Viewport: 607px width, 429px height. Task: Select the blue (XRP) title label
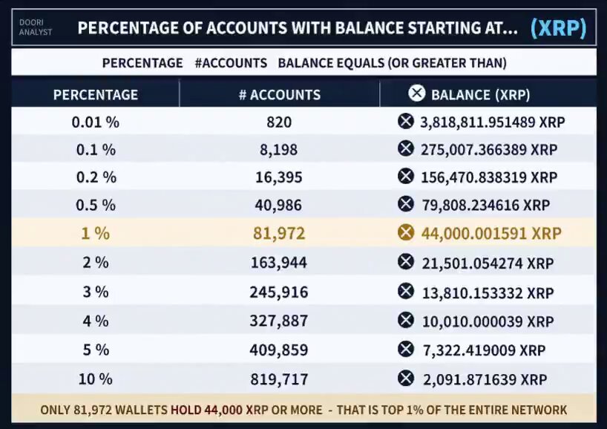pyautogui.click(x=559, y=28)
